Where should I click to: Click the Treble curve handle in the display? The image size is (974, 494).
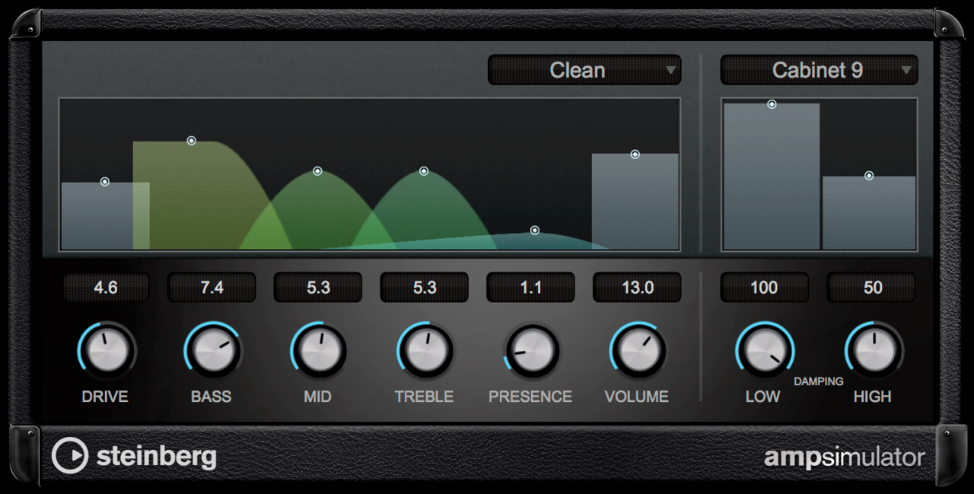pos(424,171)
